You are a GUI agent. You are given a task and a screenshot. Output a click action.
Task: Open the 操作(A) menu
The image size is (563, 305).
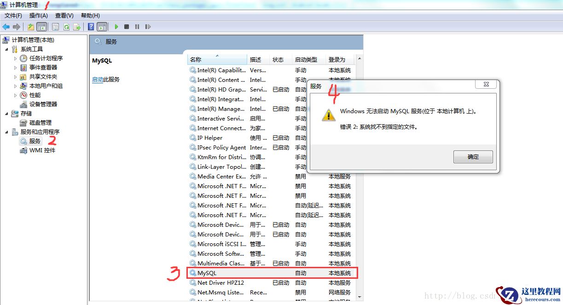tap(39, 16)
